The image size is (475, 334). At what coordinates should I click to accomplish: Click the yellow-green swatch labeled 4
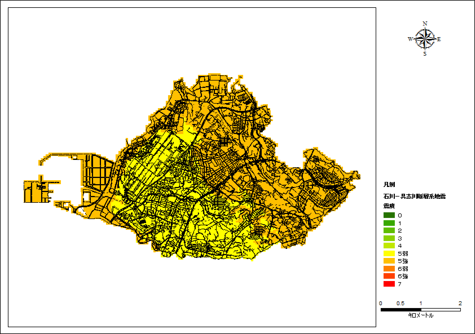389,246
